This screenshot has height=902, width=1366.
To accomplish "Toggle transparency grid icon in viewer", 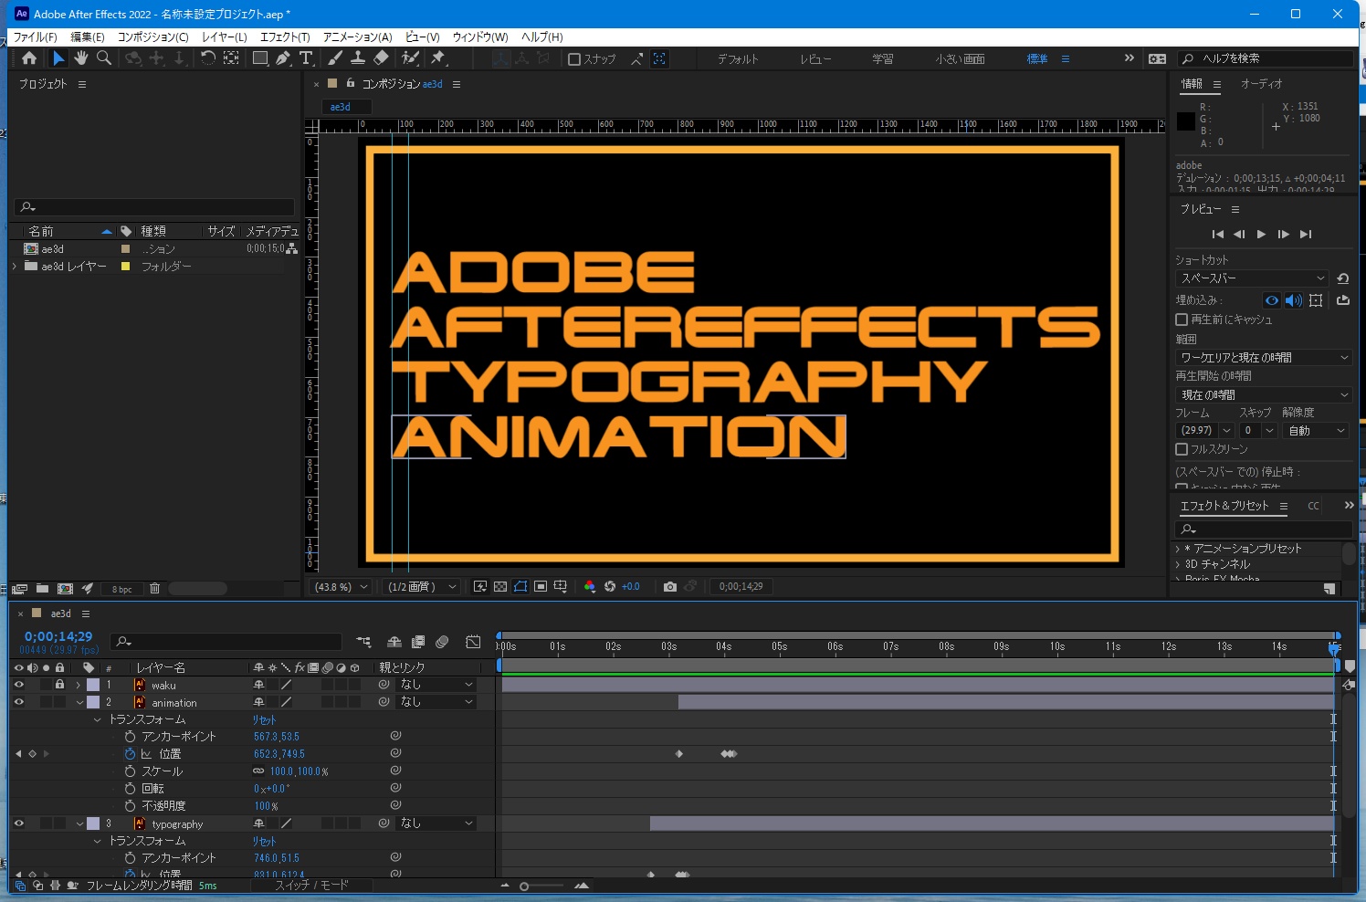I will pyautogui.click(x=500, y=587).
